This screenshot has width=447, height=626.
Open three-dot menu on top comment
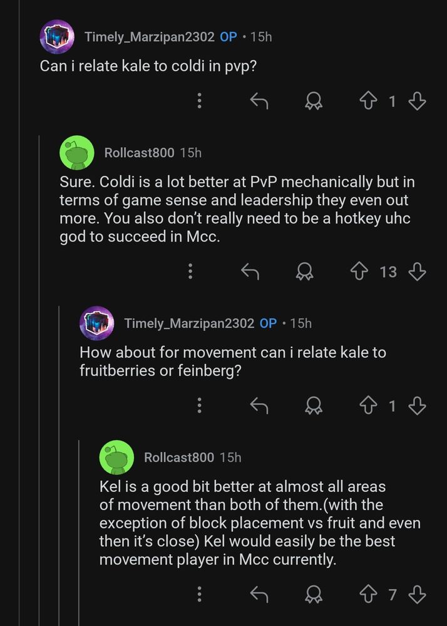[x=199, y=101]
